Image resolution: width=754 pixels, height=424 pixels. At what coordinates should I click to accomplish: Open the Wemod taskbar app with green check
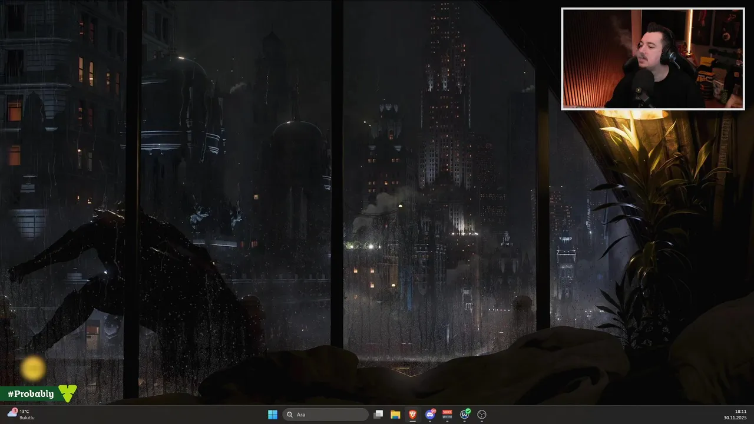tap(465, 415)
